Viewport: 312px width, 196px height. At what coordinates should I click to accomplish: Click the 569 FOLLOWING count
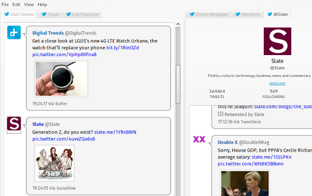coord(273,94)
